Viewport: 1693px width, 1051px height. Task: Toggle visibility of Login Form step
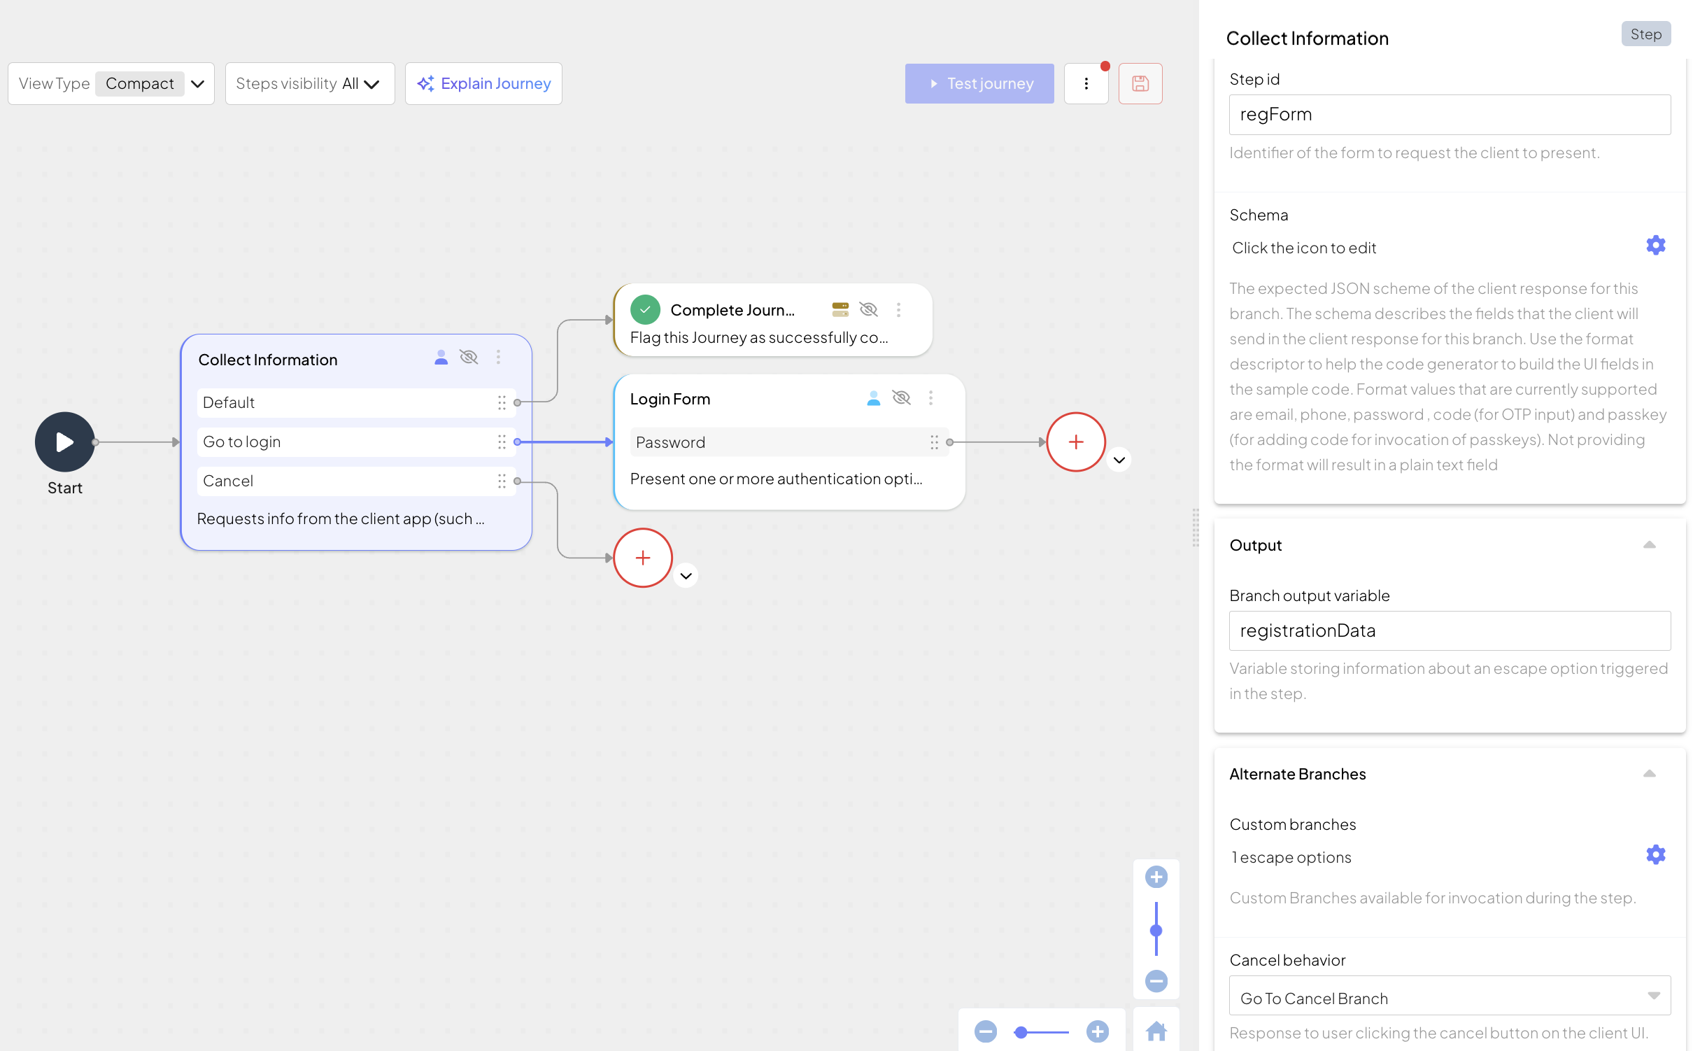pos(901,398)
